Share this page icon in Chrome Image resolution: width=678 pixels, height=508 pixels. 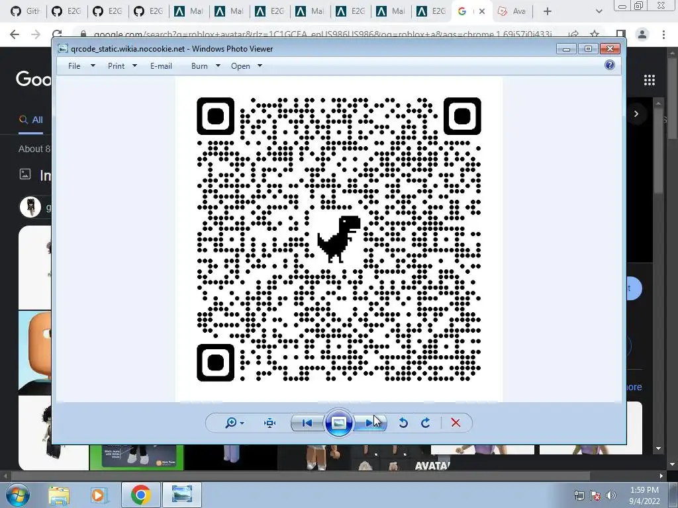click(573, 34)
